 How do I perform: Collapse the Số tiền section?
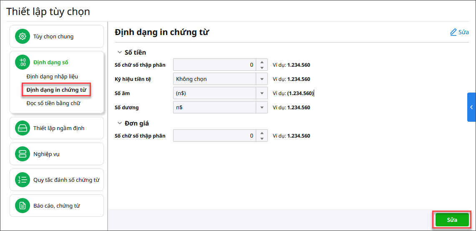tap(119, 53)
